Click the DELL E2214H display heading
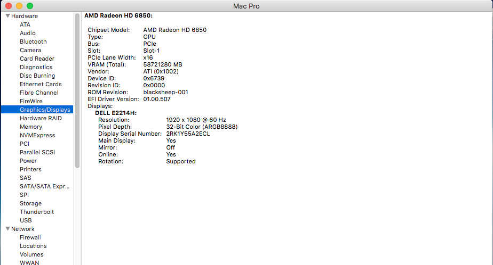Screen dimensions: 493x265 (x=116, y=113)
